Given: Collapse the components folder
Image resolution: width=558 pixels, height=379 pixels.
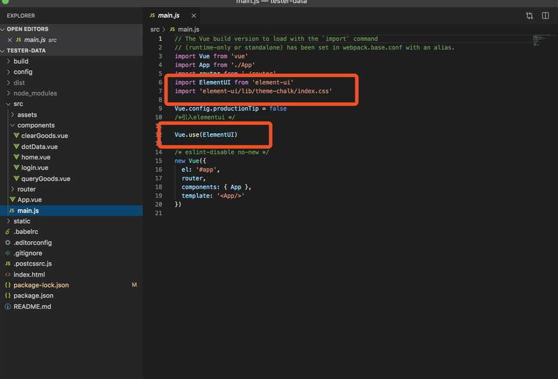Looking at the screenshot, I should [71, 125].
